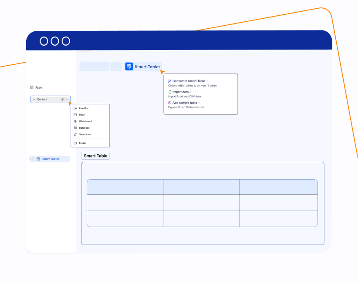The width and height of the screenshot is (358, 284).
Task: Click the plus icon next to Content
Action: (x=62, y=100)
